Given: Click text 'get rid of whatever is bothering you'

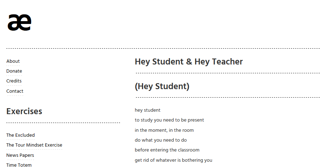Looking at the screenshot, I should (x=173, y=160).
